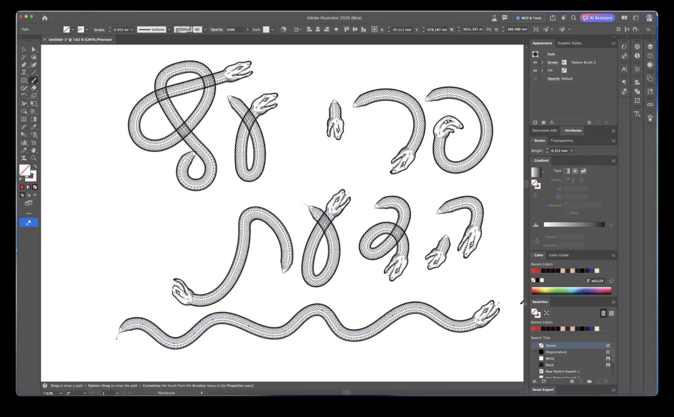Open the notifications megaphone icon
The height and width of the screenshot is (417, 674).
563,18
